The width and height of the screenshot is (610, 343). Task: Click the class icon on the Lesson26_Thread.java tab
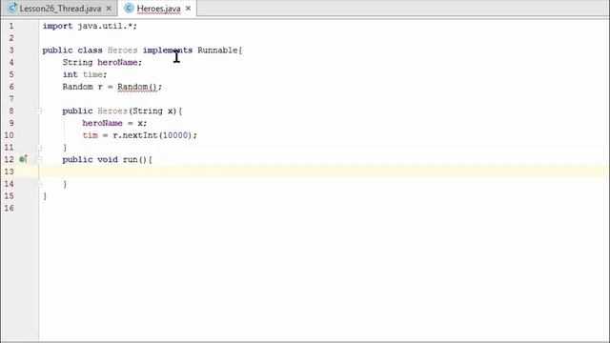[x=12, y=8]
